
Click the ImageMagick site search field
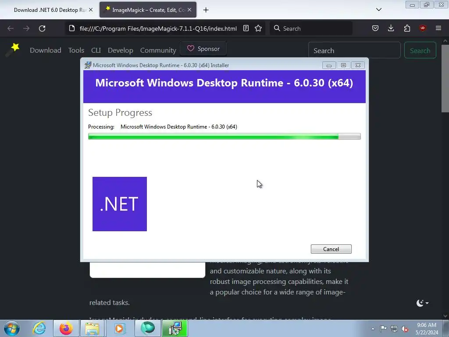point(354,50)
